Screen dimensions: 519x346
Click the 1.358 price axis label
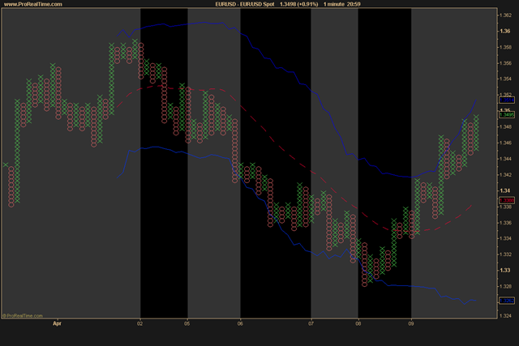click(505, 47)
